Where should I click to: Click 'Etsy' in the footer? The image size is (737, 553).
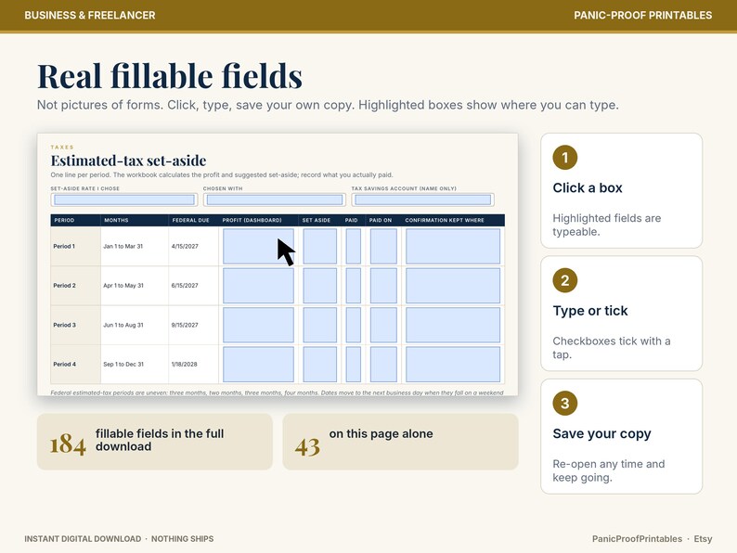(x=704, y=539)
